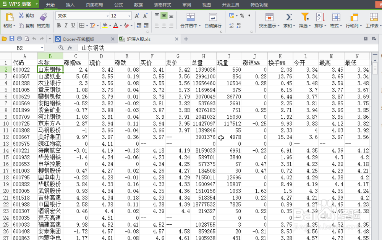Click the save disk icon
This screenshot has height=240, width=382.
click(12, 39)
